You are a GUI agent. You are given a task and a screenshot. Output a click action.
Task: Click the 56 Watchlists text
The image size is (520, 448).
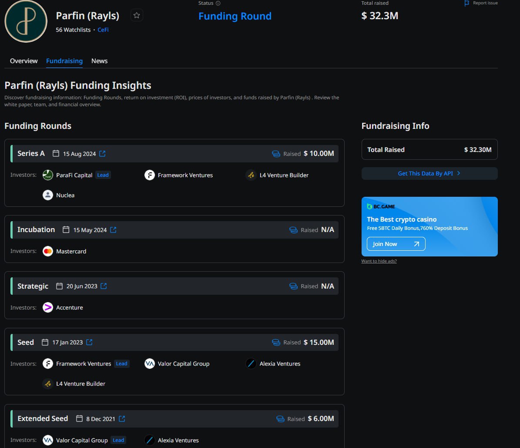[x=73, y=30]
